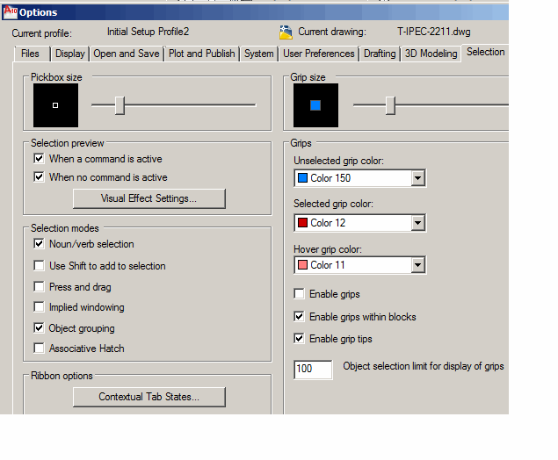Toggle the Object grouping checkbox

(x=39, y=327)
